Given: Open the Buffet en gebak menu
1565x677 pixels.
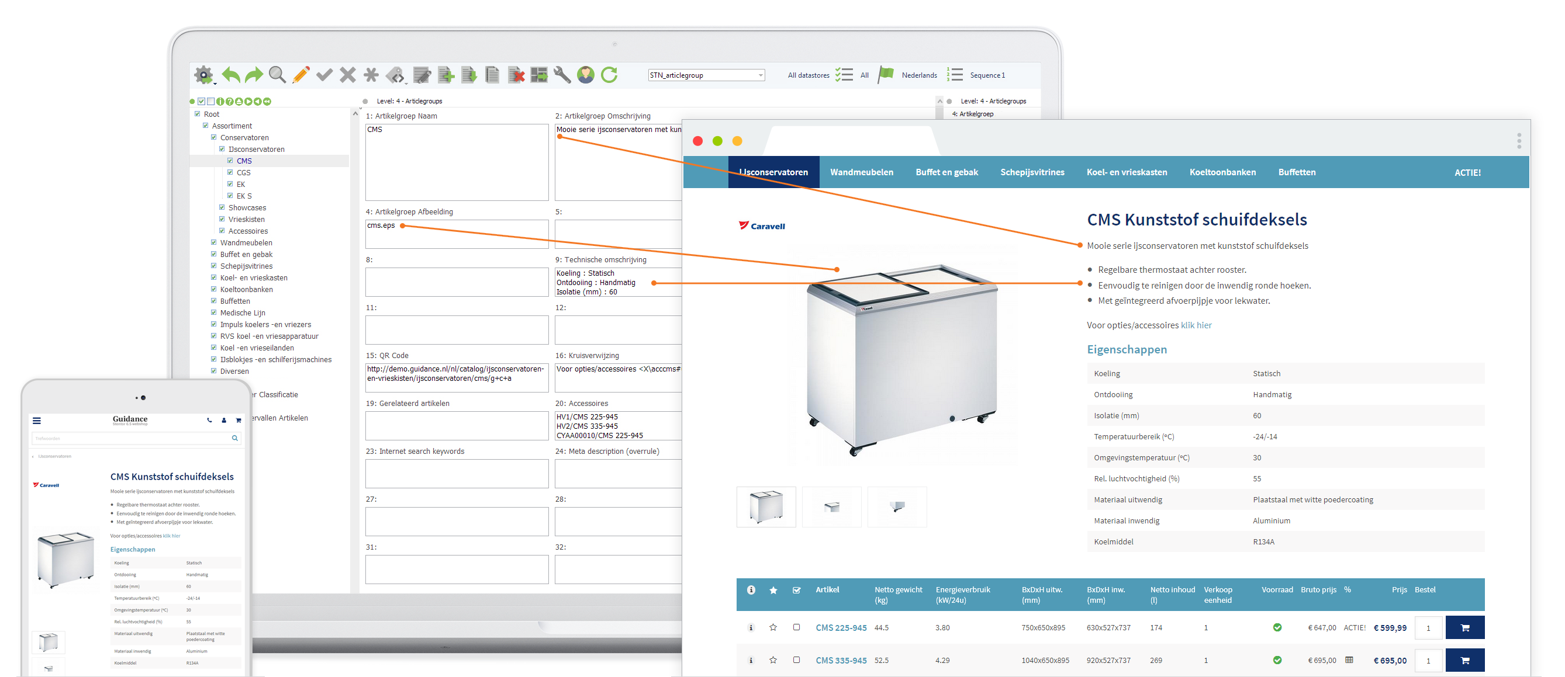Looking at the screenshot, I should point(946,172).
